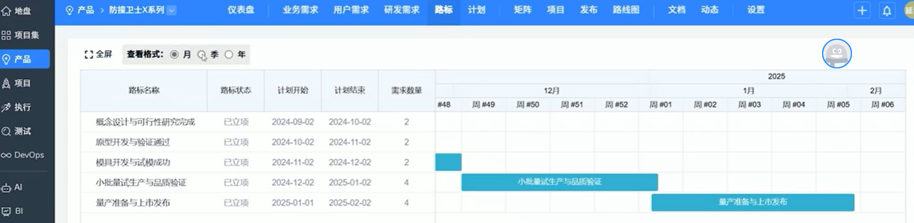
Task: Open the 矩阵 tab
Action: (x=523, y=10)
